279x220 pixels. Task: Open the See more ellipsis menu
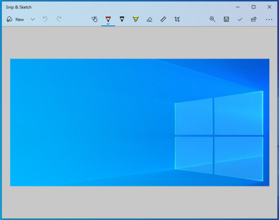coord(269,20)
